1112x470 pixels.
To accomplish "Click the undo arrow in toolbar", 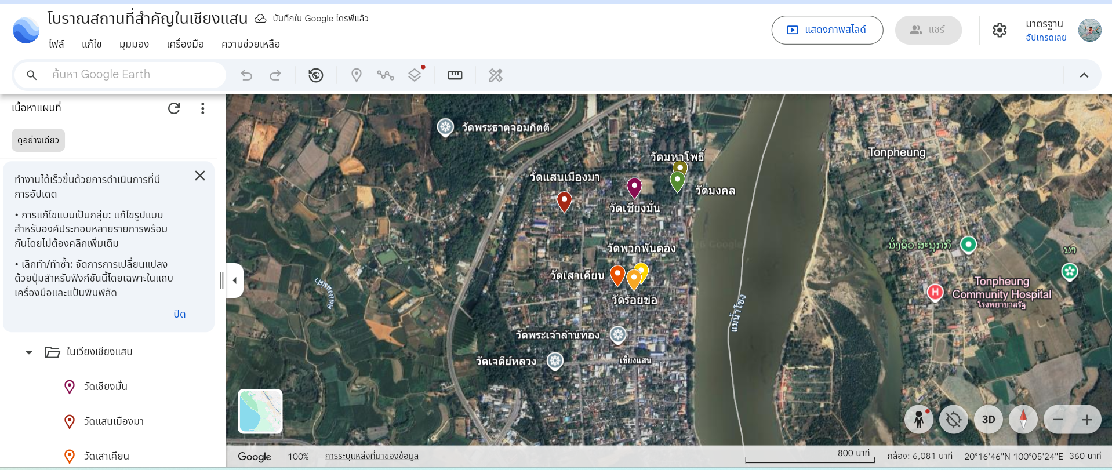I will point(246,75).
